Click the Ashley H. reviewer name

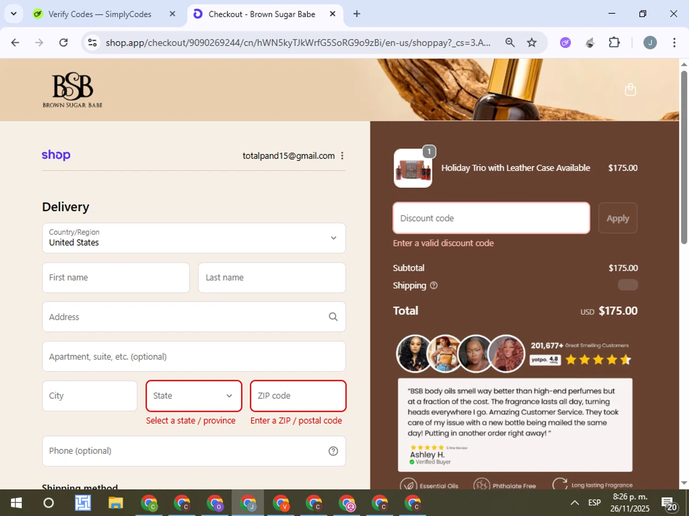427,455
